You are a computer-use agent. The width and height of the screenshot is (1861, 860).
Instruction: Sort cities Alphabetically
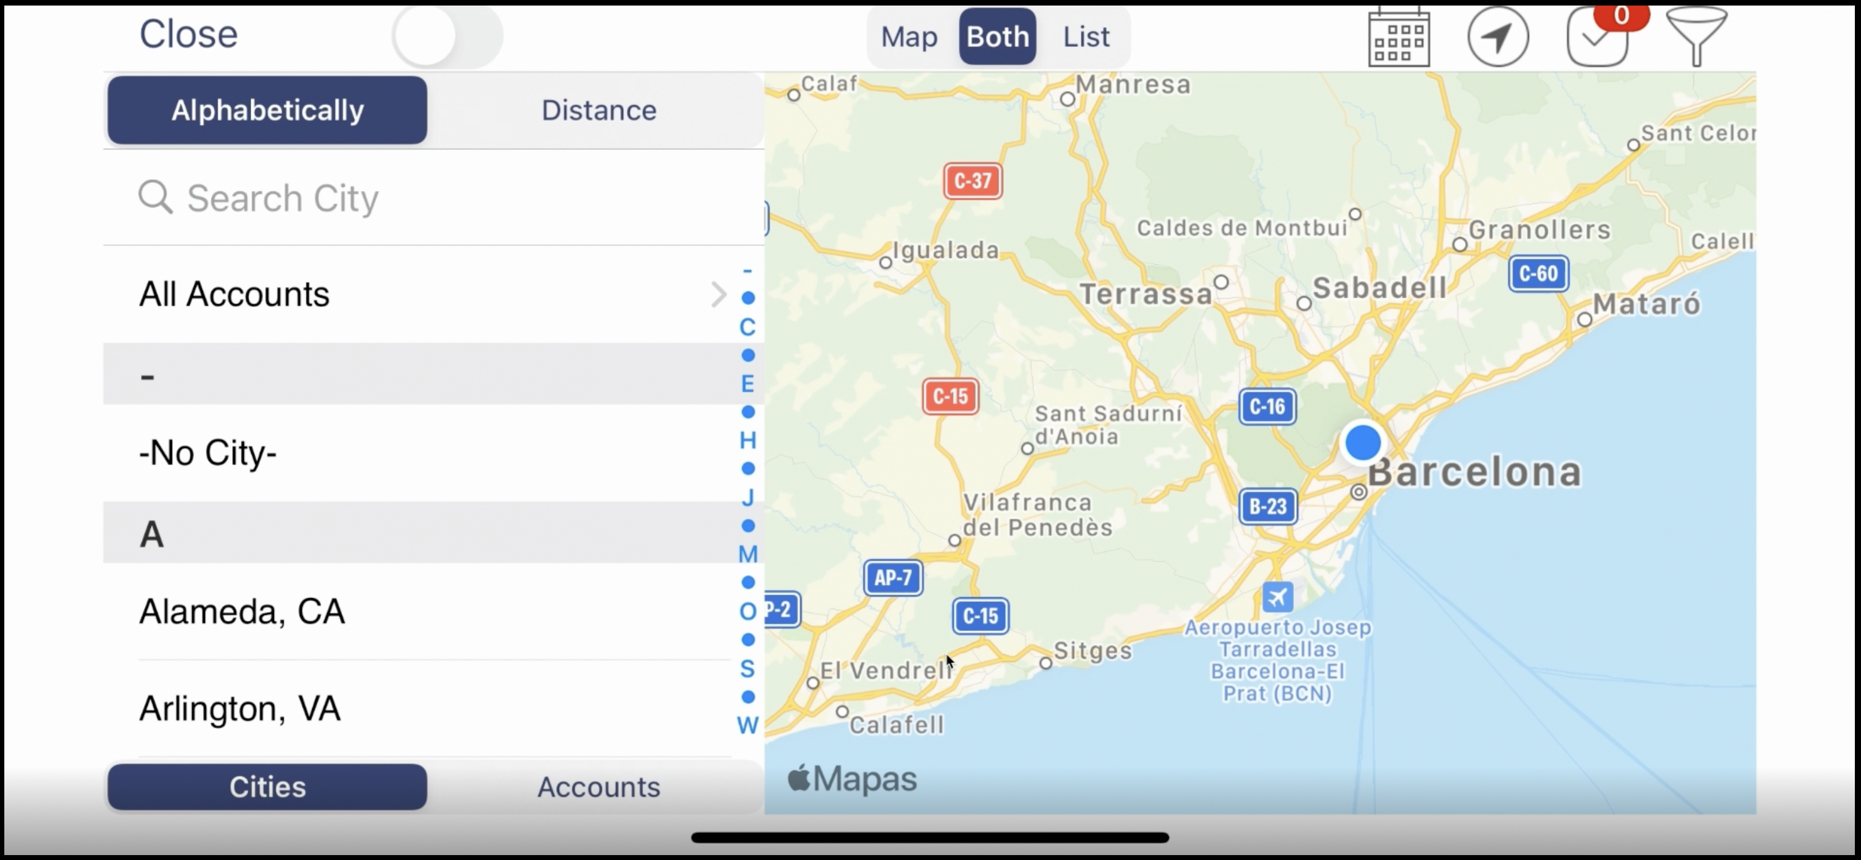point(267,110)
